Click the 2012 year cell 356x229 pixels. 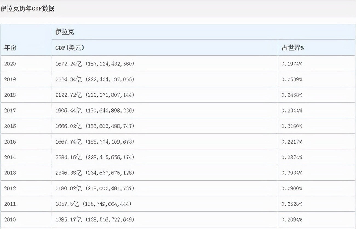click(x=10, y=188)
